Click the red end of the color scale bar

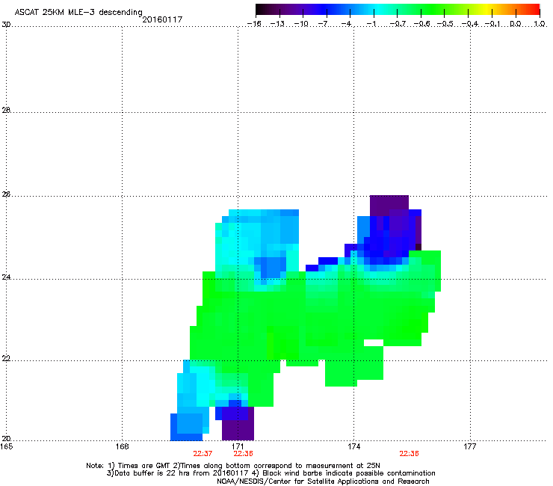coord(534,10)
